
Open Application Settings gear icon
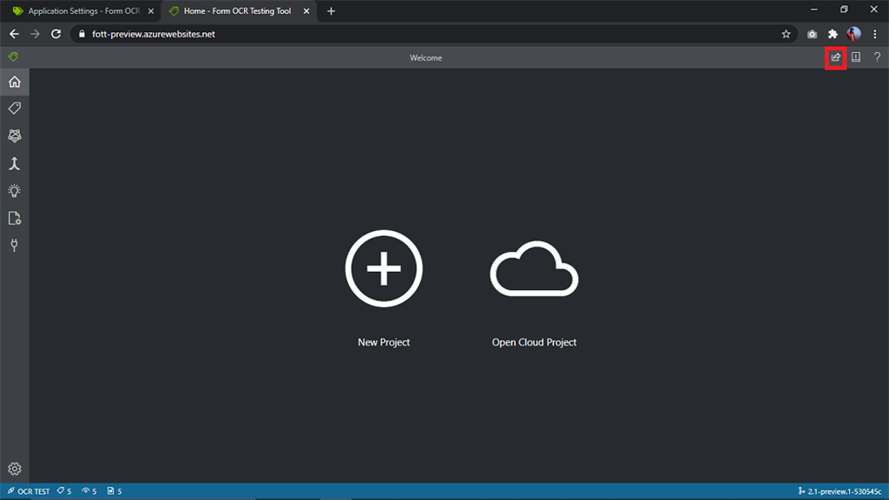[x=14, y=469]
